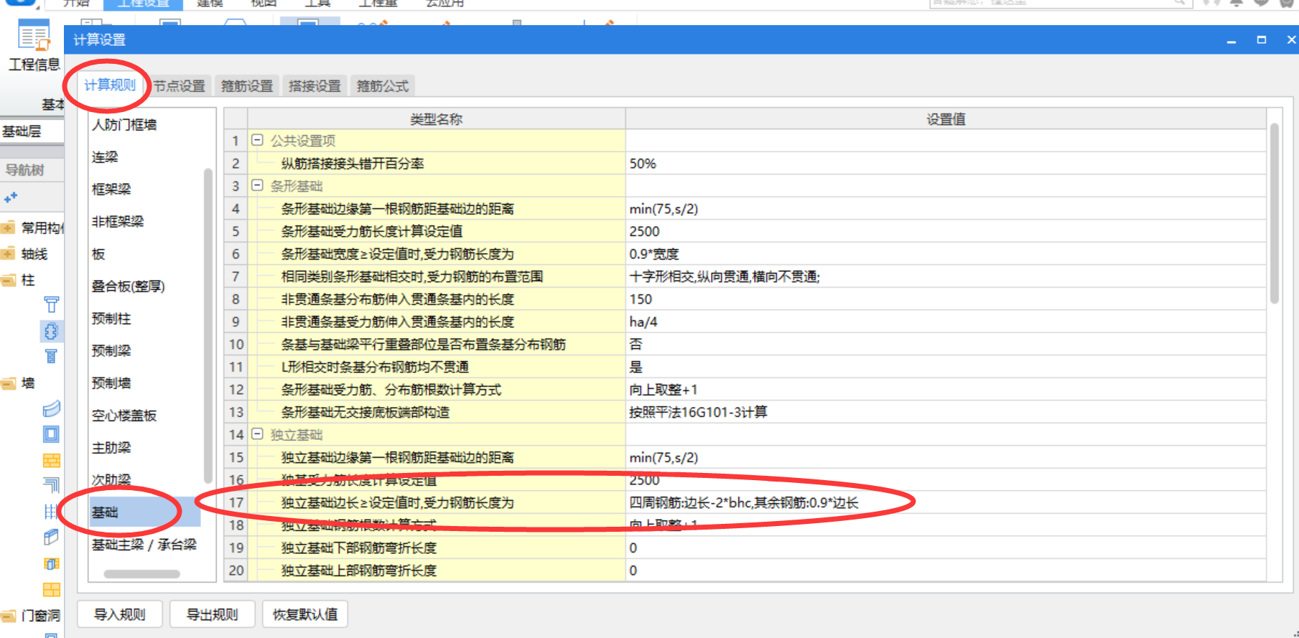The image size is (1299, 638).
Task: Click the 四周钢筋:边长-2*bhc value in row 17
Action: click(x=946, y=502)
